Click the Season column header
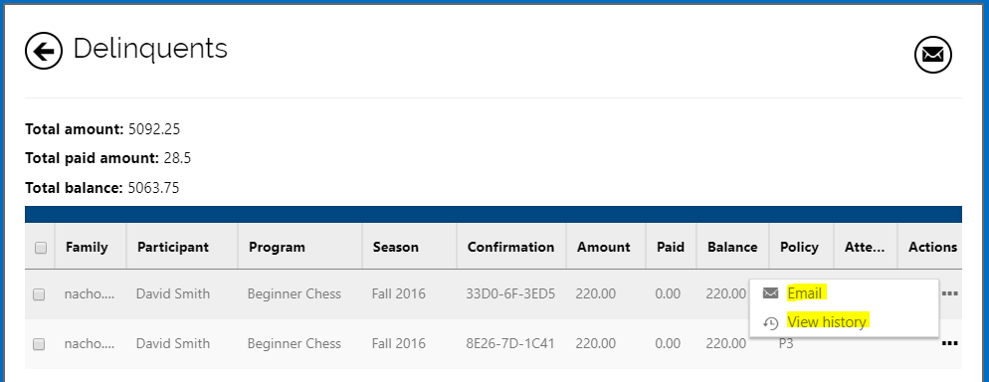 point(395,247)
